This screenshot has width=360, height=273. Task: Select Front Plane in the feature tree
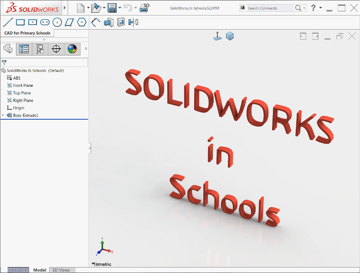click(x=23, y=86)
